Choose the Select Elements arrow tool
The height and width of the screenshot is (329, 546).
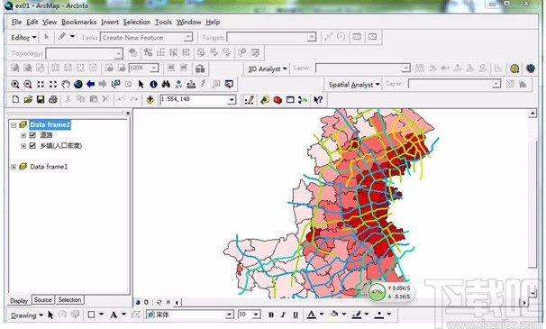[141, 84]
